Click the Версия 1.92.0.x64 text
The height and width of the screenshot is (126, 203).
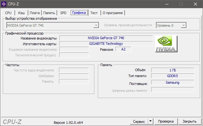coord(68,123)
